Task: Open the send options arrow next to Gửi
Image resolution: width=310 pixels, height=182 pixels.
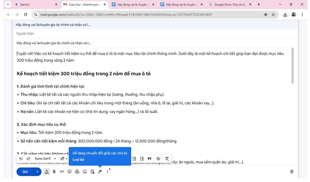Action: click(37, 172)
